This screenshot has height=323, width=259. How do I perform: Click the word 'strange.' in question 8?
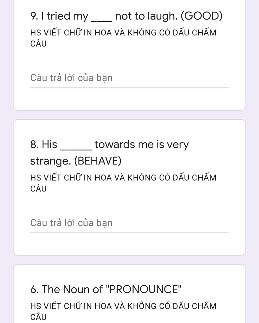tap(51, 161)
